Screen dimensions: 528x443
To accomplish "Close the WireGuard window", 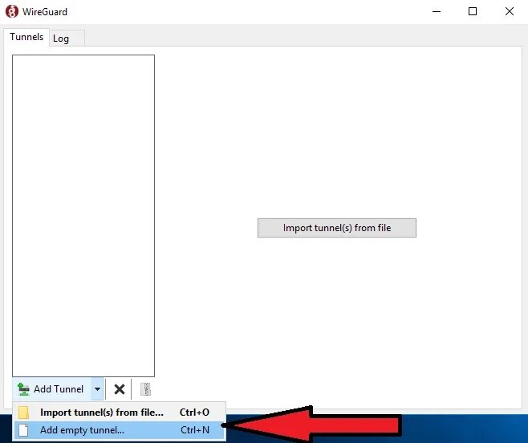I will click(x=510, y=11).
